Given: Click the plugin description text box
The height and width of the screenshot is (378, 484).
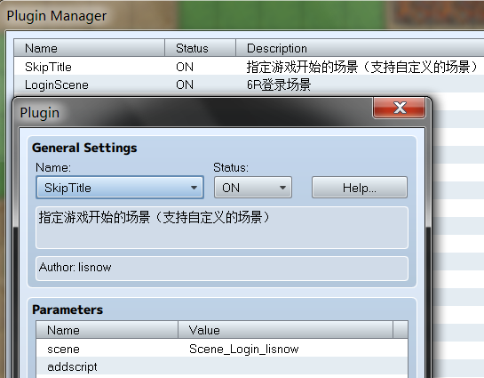Looking at the screenshot, I should point(222,228).
